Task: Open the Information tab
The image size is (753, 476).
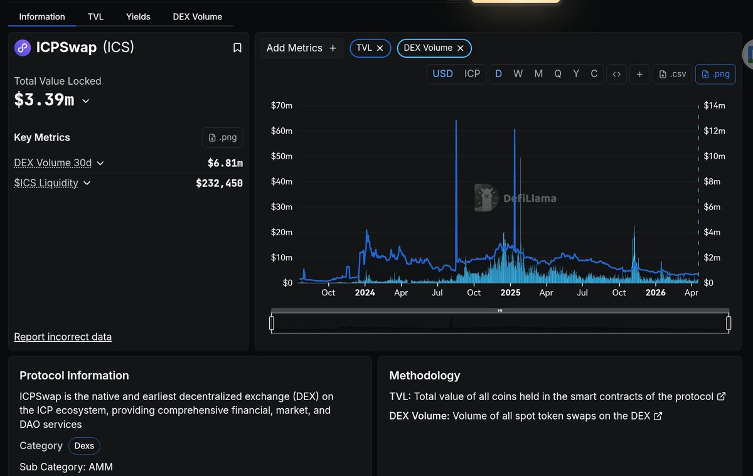Action: pos(42,17)
